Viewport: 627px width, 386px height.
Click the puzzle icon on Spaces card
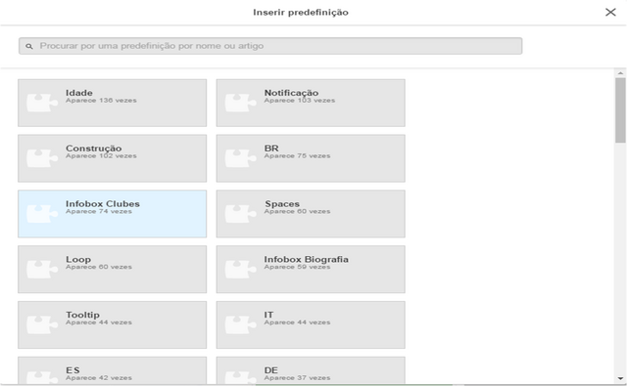(x=241, y=214)
